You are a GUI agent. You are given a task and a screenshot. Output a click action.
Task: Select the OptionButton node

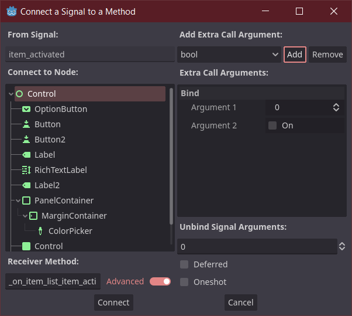click(61, 109)
